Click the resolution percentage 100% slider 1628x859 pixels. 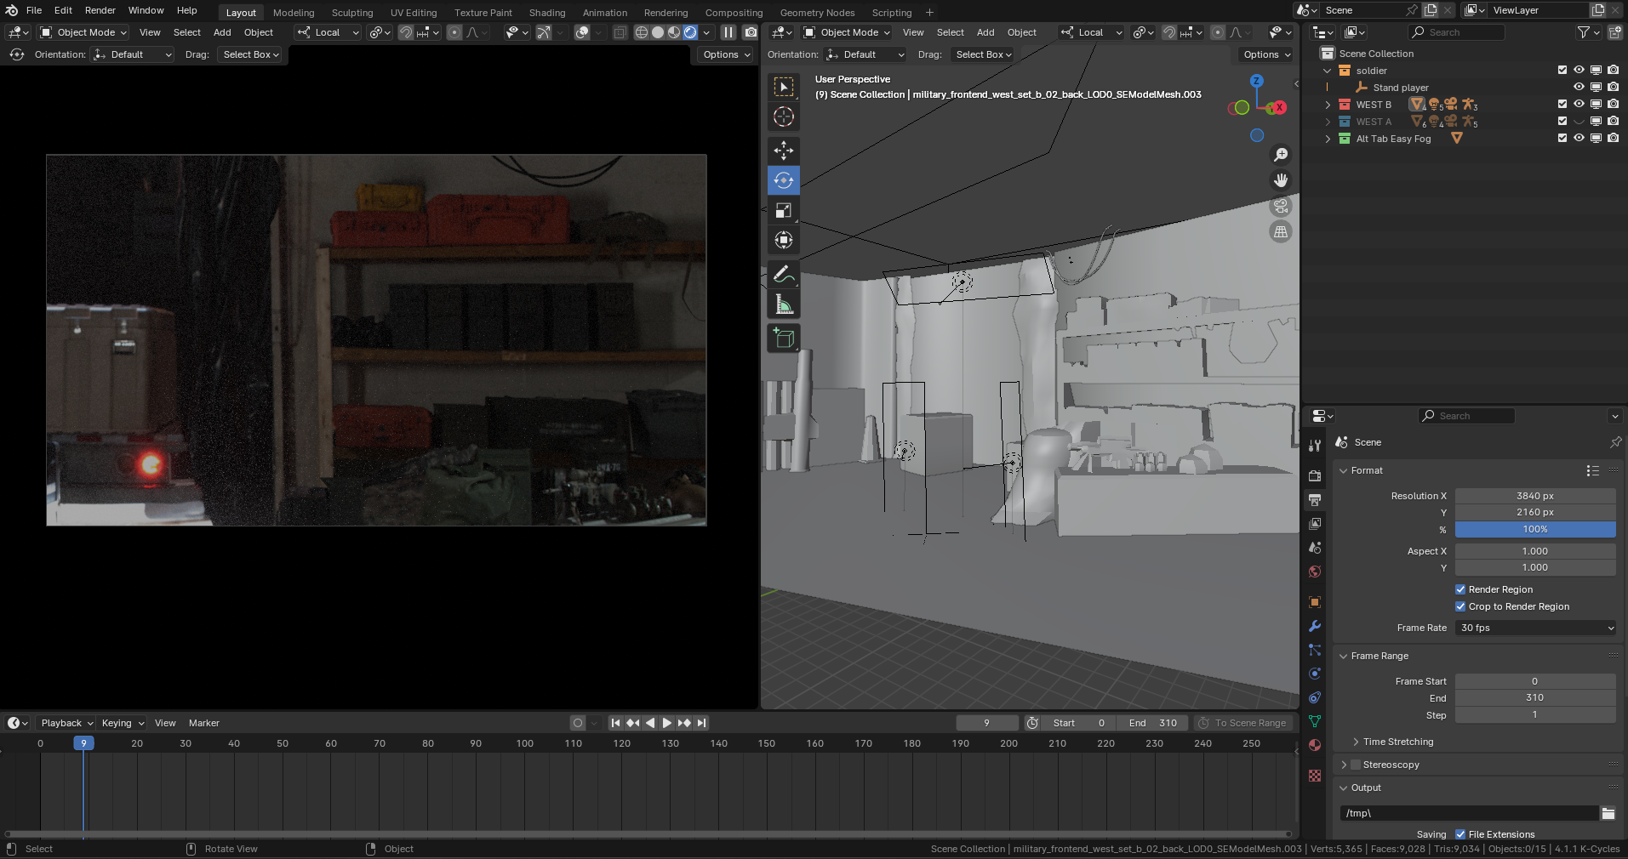(x=1535, y=529)
